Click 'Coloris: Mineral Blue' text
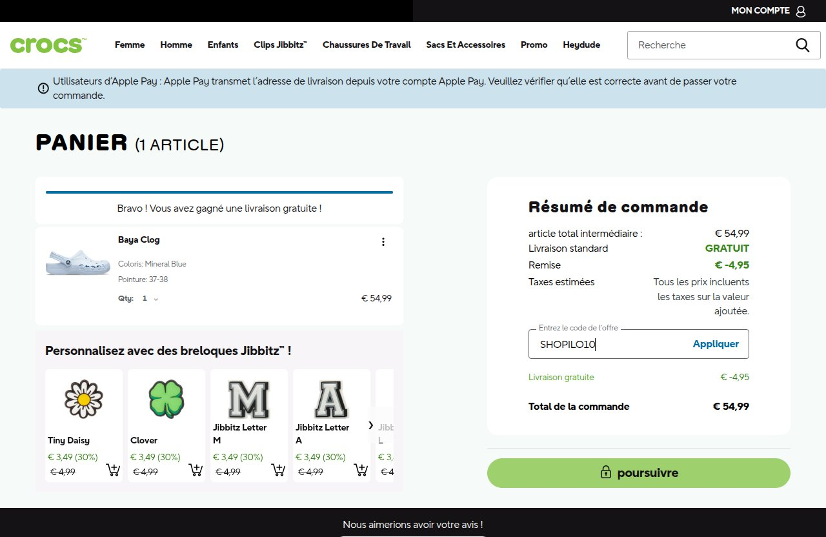This screenshot has height=537, width=826. coord(152,264)
